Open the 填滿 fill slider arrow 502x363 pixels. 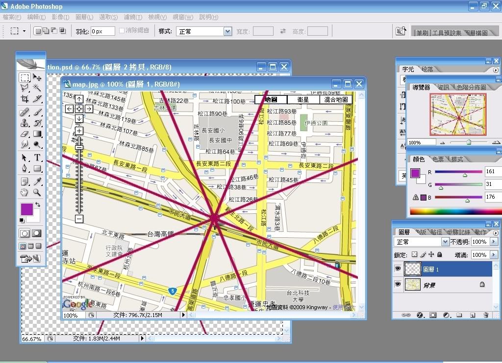click(x=494, y=255)
